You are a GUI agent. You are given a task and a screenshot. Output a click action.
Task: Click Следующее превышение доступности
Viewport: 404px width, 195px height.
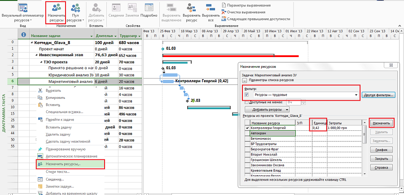pos(256,19)
